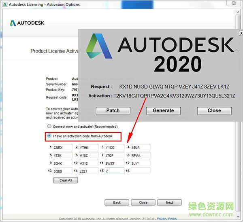Go Back to the previous step
Viewport: 243px width, 222px height.
click(x=117, y=203)
